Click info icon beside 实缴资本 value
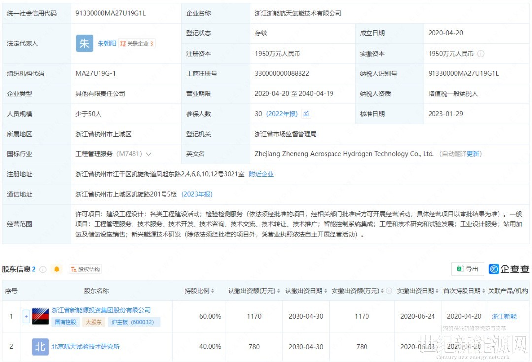The width and height of the screenshot is (532, 362). 481,54
